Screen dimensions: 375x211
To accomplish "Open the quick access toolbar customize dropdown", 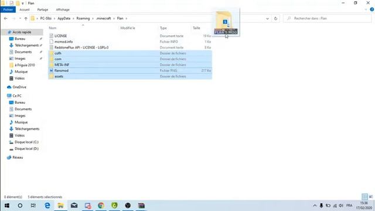I will [23, 4].
